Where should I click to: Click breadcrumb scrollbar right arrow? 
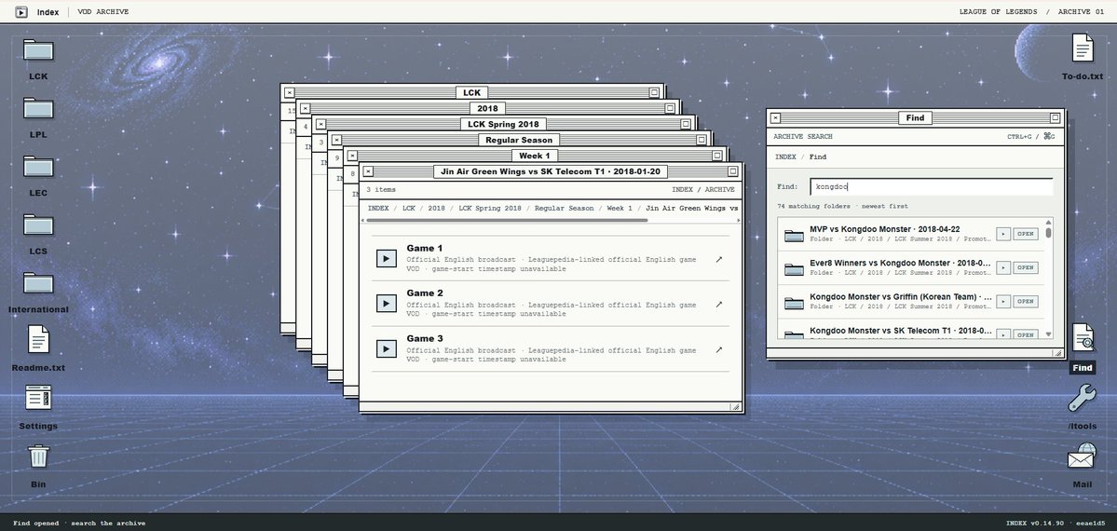point(737,220)
